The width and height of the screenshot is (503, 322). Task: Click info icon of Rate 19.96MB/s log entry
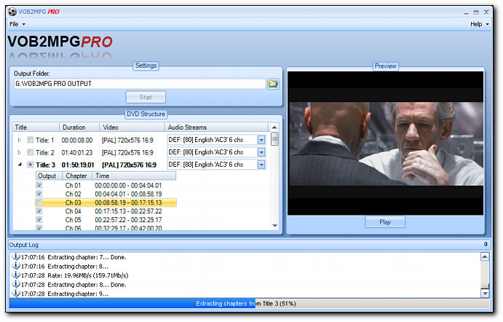coord(16,275)
